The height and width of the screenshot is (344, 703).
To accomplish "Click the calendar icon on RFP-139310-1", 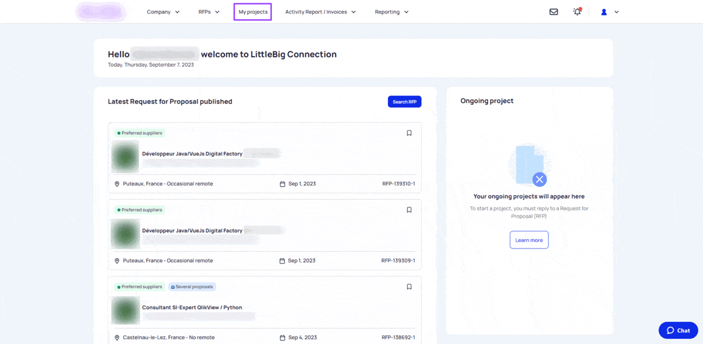I will (x=282, y=184).
